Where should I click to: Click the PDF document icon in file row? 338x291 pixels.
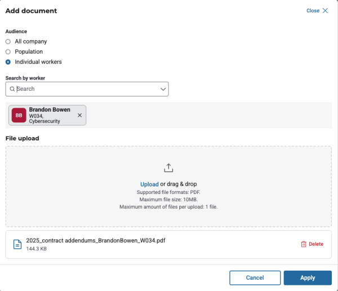[17, 244]
